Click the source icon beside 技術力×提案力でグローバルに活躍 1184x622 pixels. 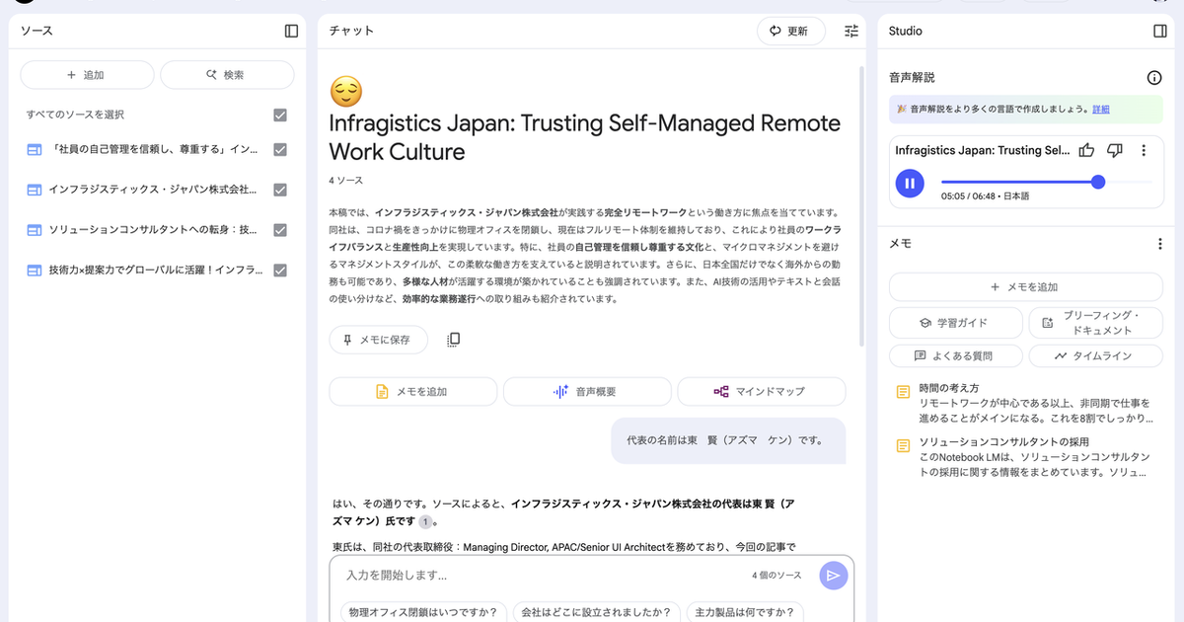[x=34, y=271]
